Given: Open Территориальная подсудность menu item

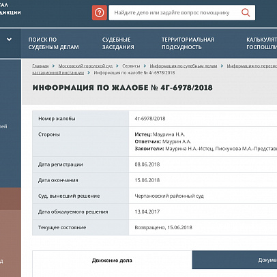Looking at the screenshot, I should (x=188, y=43).
